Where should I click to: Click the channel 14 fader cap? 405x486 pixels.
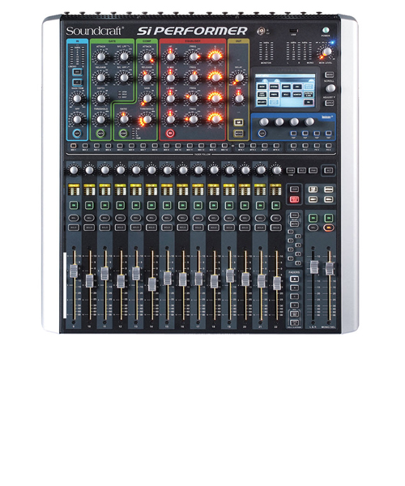click(151, 284)
